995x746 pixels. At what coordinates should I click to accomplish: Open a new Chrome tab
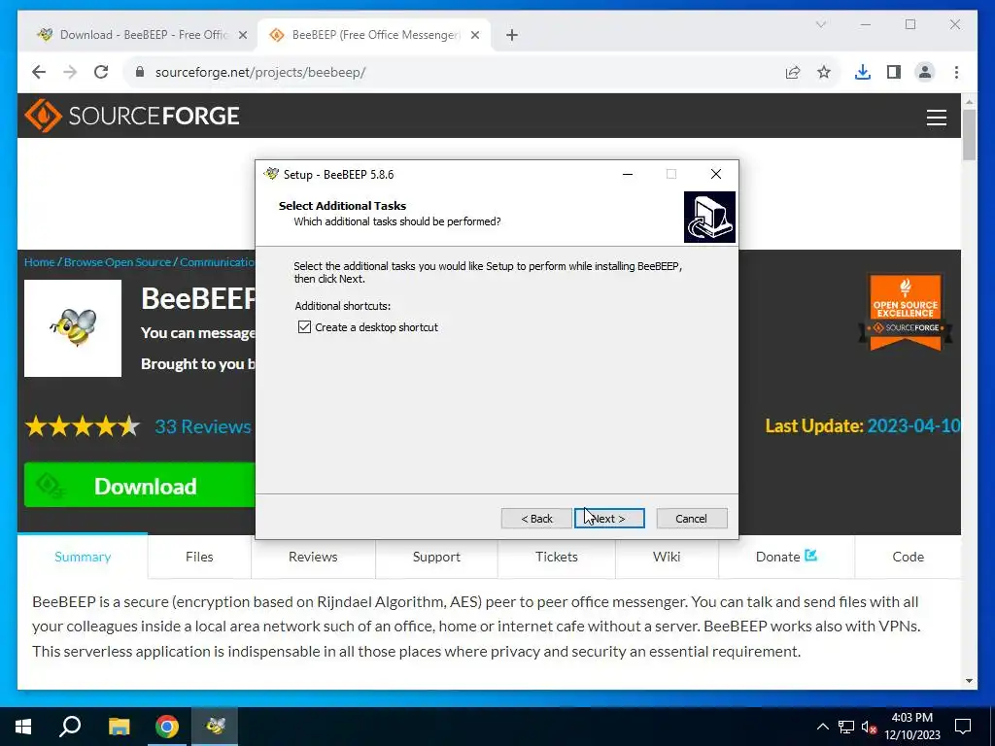click(512, 35)
